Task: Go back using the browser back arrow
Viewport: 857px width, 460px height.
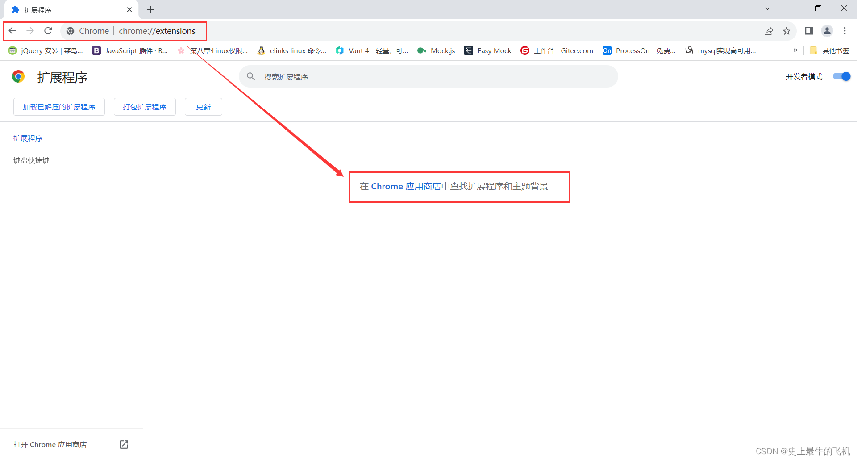Action: [12, 31]
